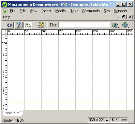Open the window size 369 x 221 dropdown

point(98,120)
